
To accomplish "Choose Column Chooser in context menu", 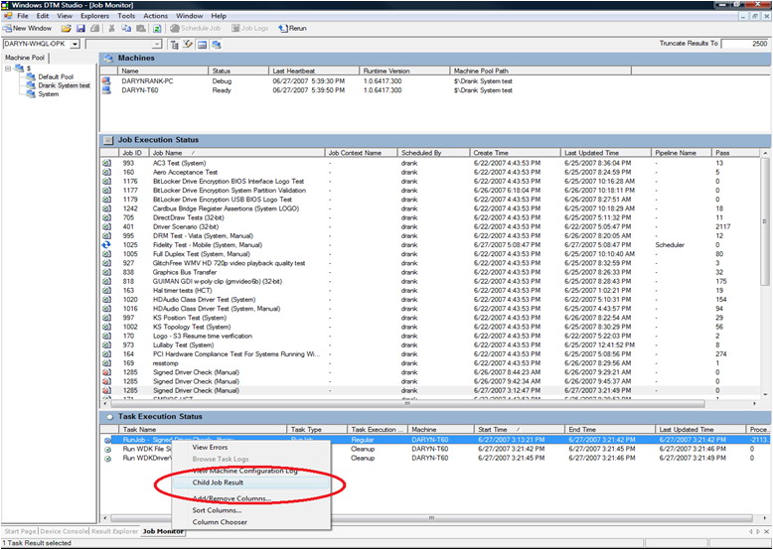I will point(250,522).
